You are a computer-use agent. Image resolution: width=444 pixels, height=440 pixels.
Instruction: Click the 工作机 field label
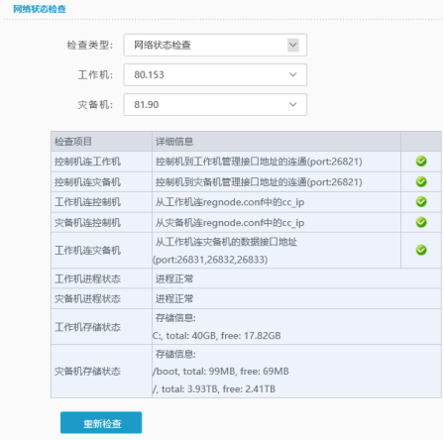coord(95,75)
